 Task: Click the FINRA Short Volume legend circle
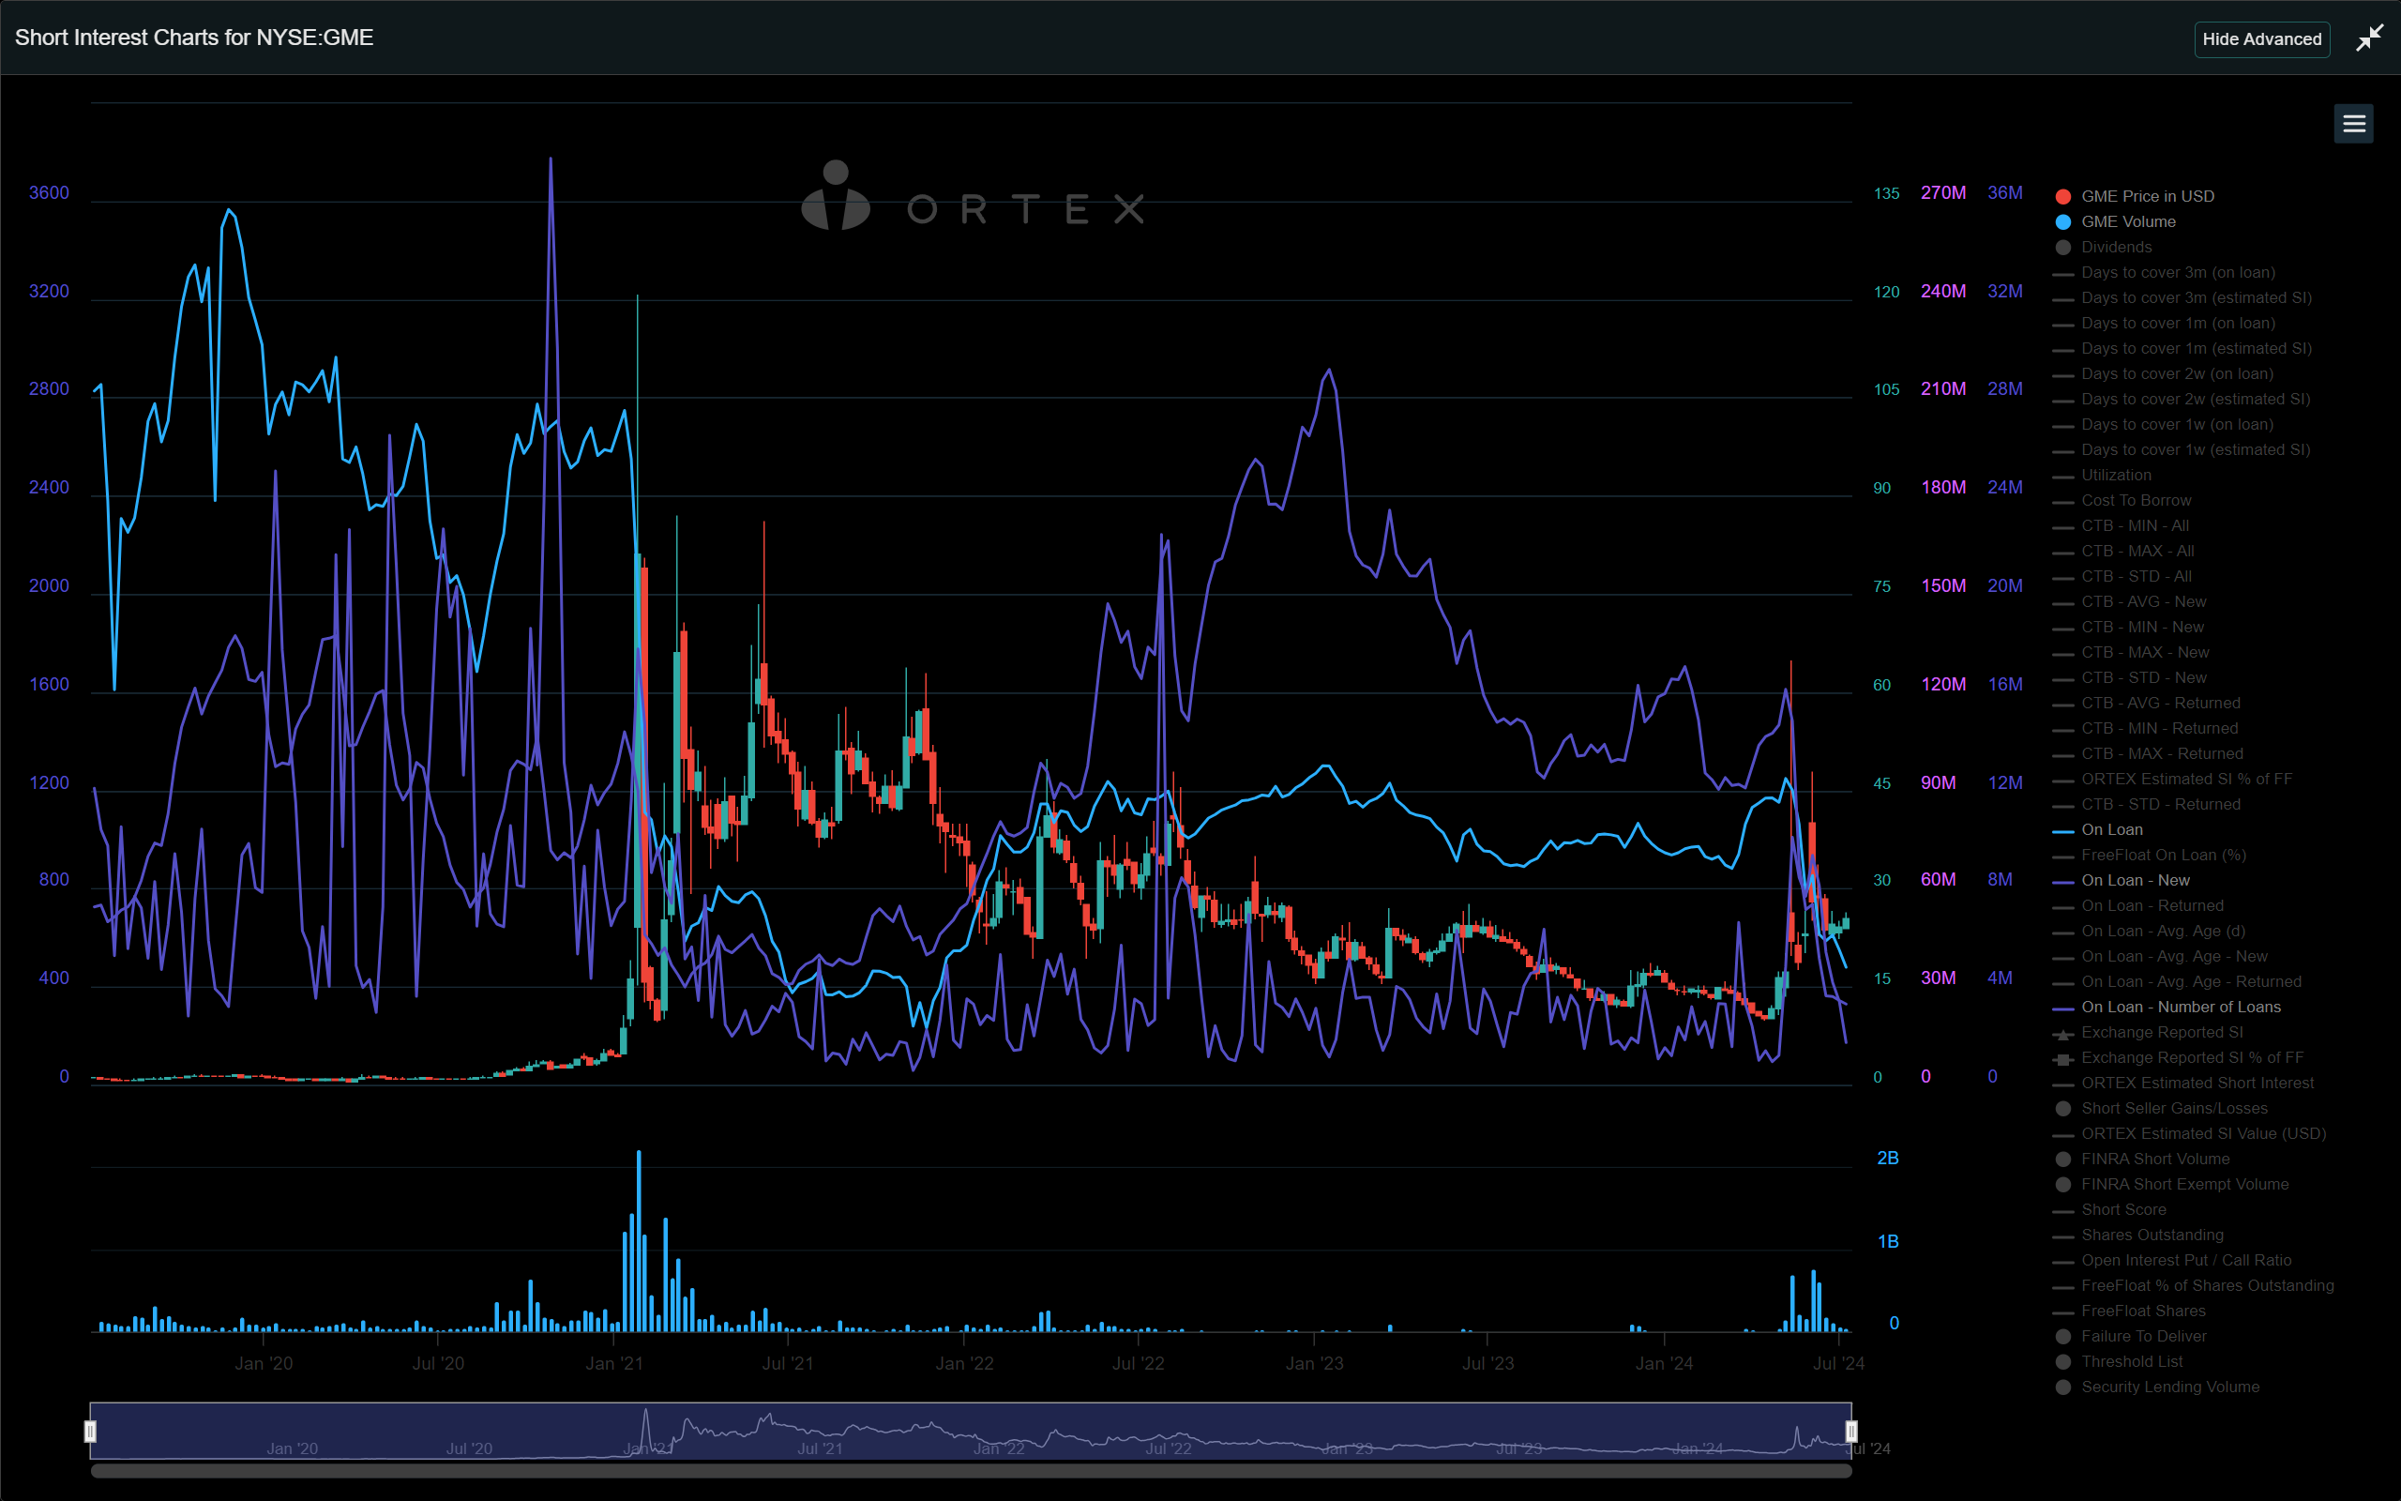pos(2063,1159)
